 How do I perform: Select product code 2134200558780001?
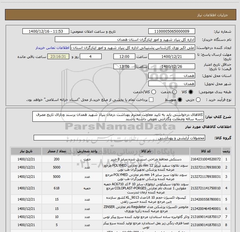click(206, 199)
